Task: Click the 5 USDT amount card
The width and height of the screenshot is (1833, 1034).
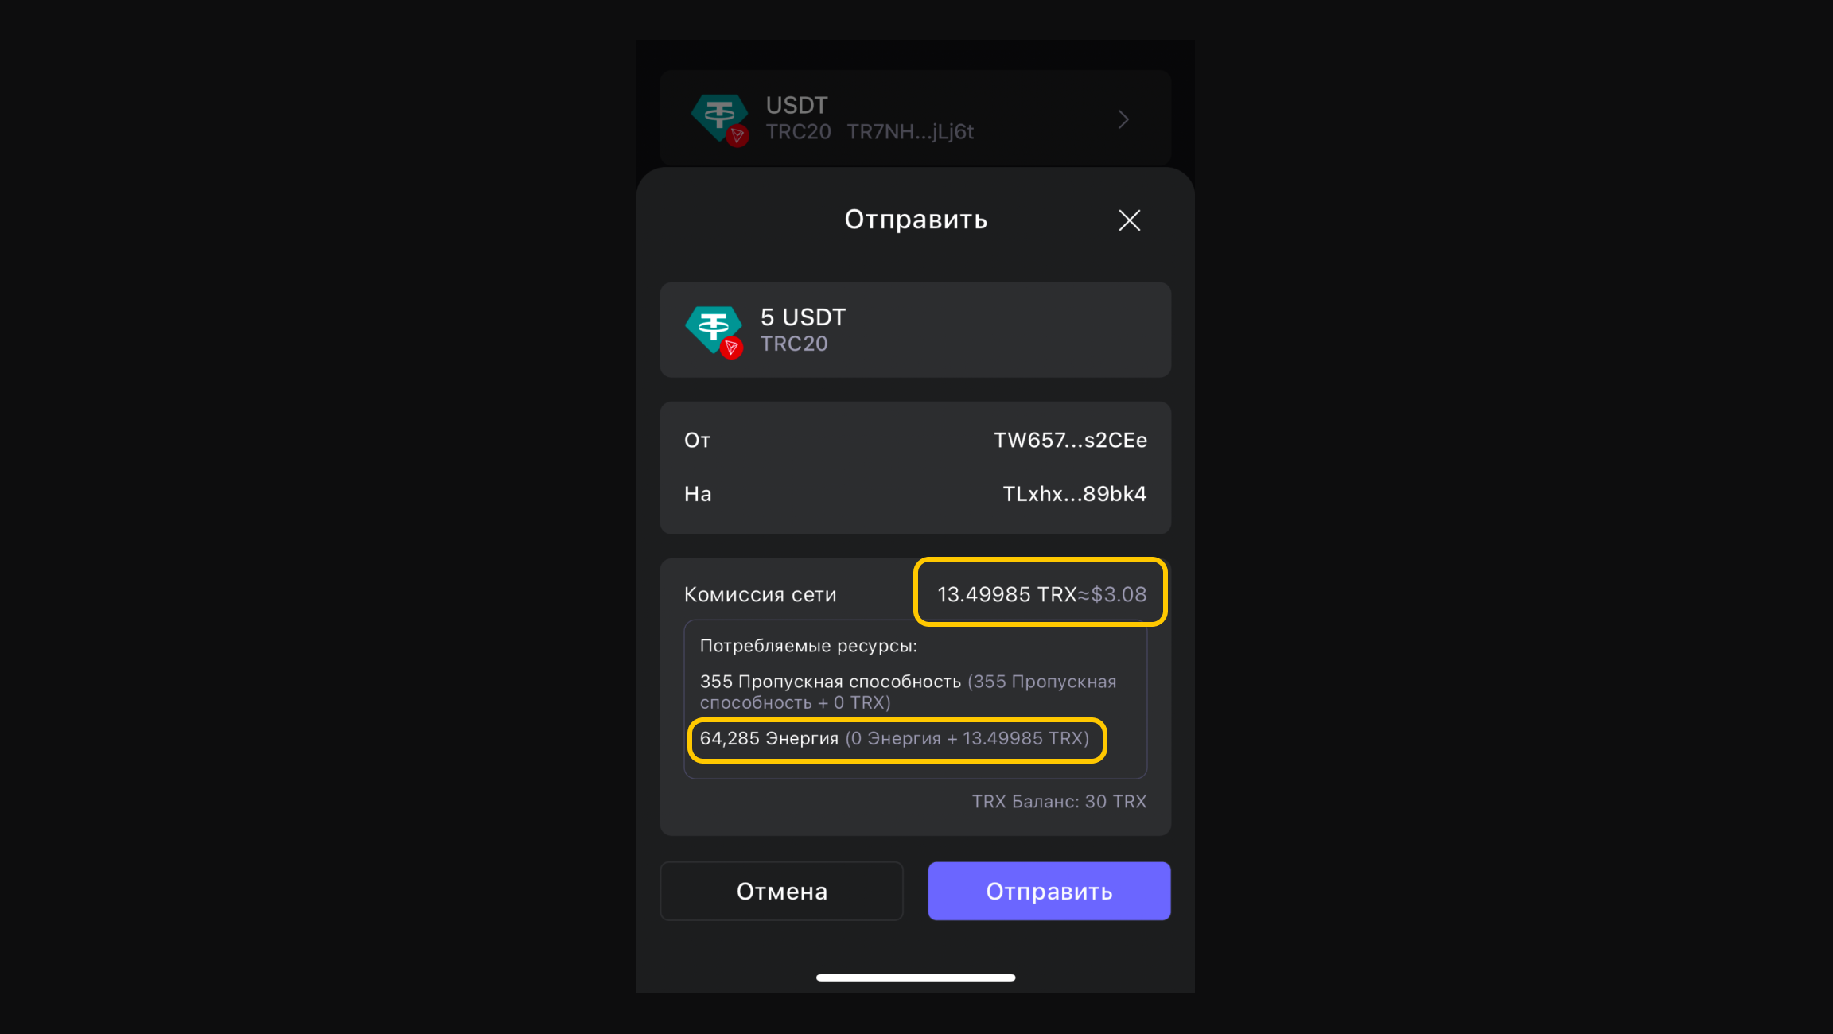Action: pos(915,329)
